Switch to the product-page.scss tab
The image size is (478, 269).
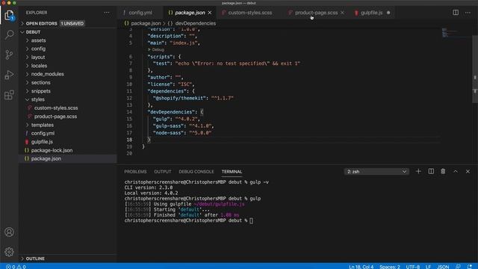(x=316, y=13)
